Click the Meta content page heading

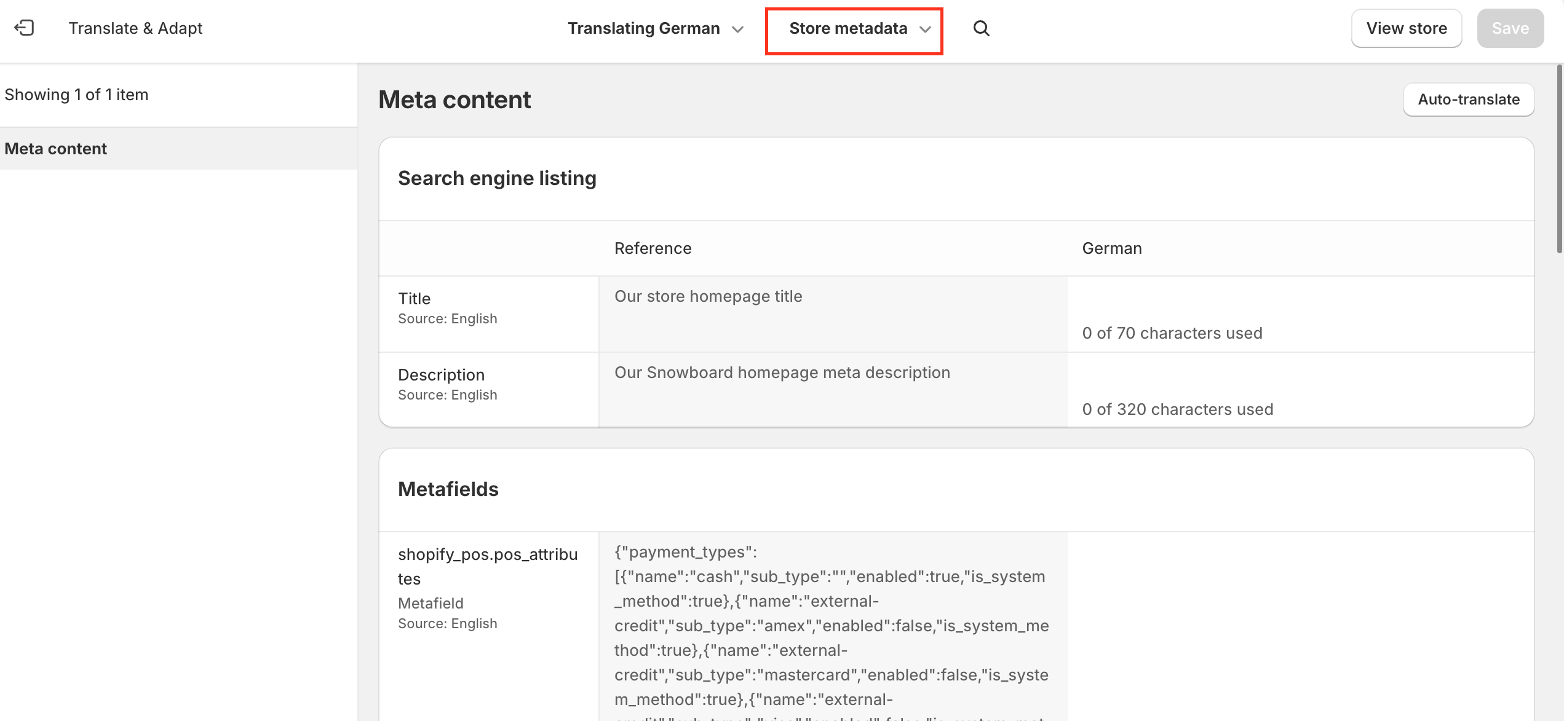(454, 100)
